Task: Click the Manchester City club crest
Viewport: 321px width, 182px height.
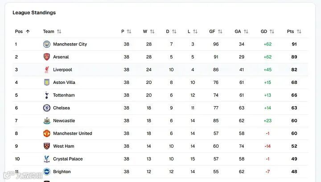Action: click(x=47, y=44)
